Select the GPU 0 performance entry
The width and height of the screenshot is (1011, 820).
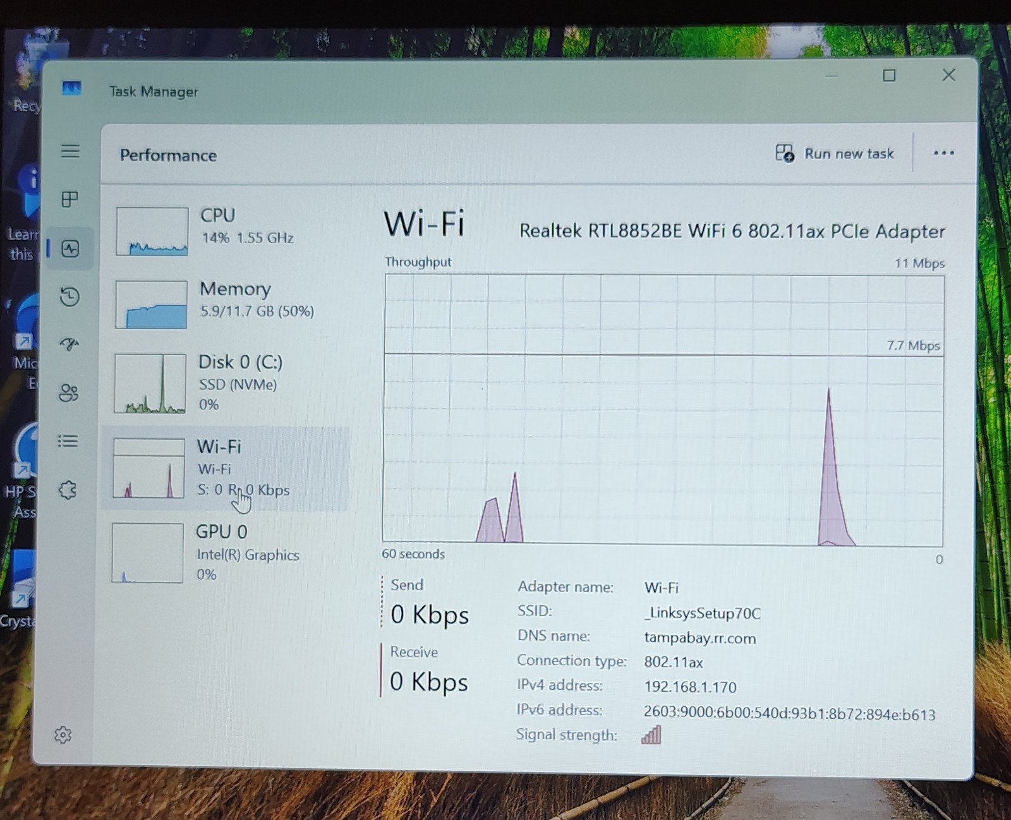point(222,553)
